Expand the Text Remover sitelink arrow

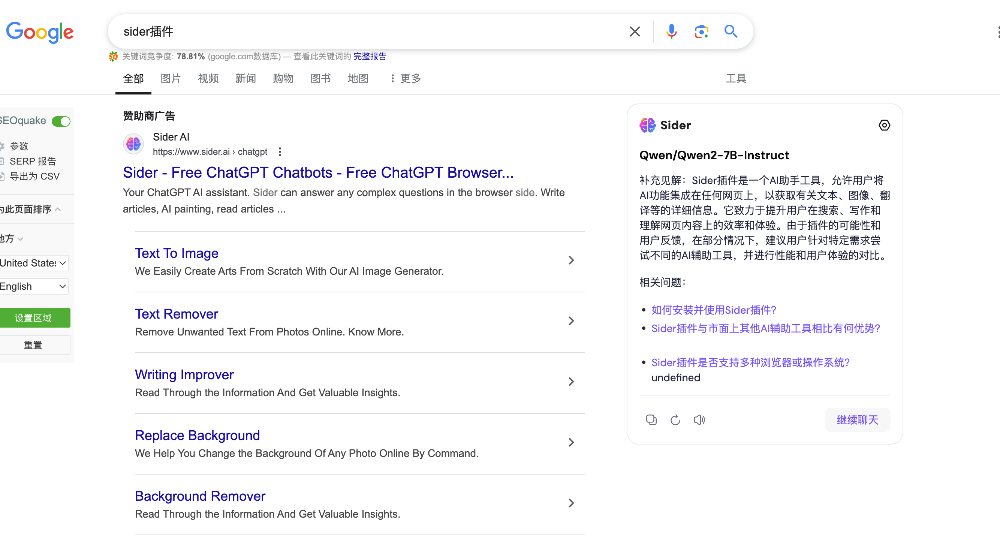pyautogui.click(x=571, y=321)
